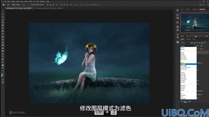
Task: Click the Home icon in options bar
Action: point(4,5)
